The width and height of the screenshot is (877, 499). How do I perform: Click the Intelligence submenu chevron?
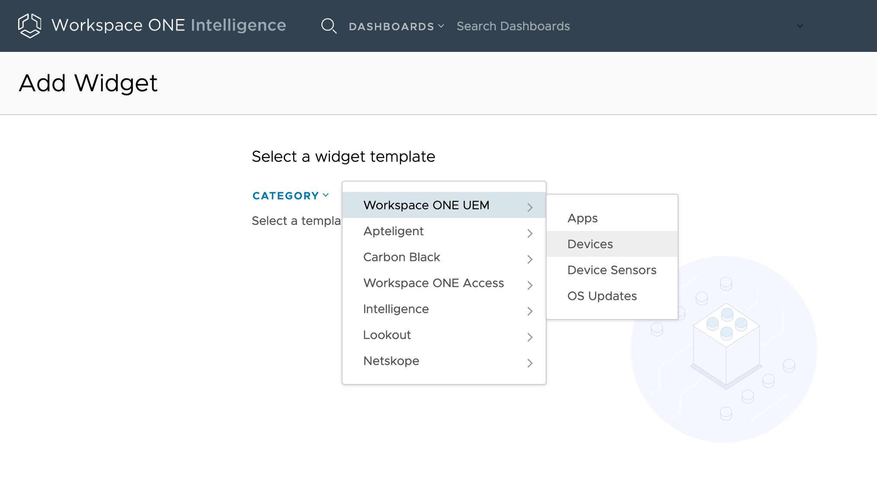coord(530,311)
